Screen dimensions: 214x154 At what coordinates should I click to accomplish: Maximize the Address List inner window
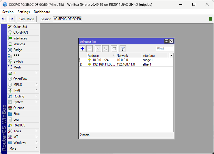coord(167,41)
